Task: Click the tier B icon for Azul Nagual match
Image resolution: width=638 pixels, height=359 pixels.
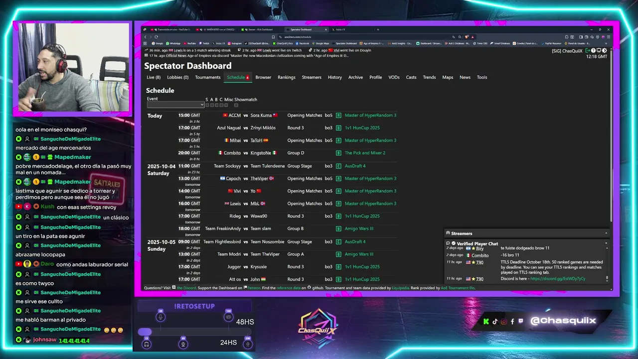Action: tap(338, 128)
